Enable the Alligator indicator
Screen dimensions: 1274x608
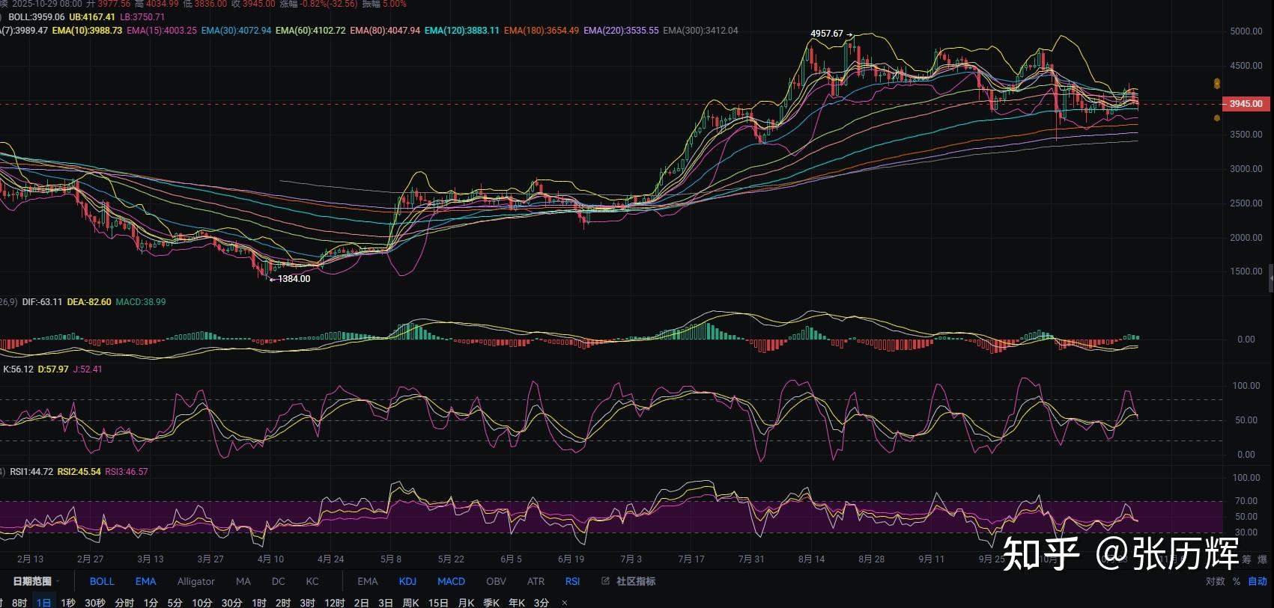point(195,581)
